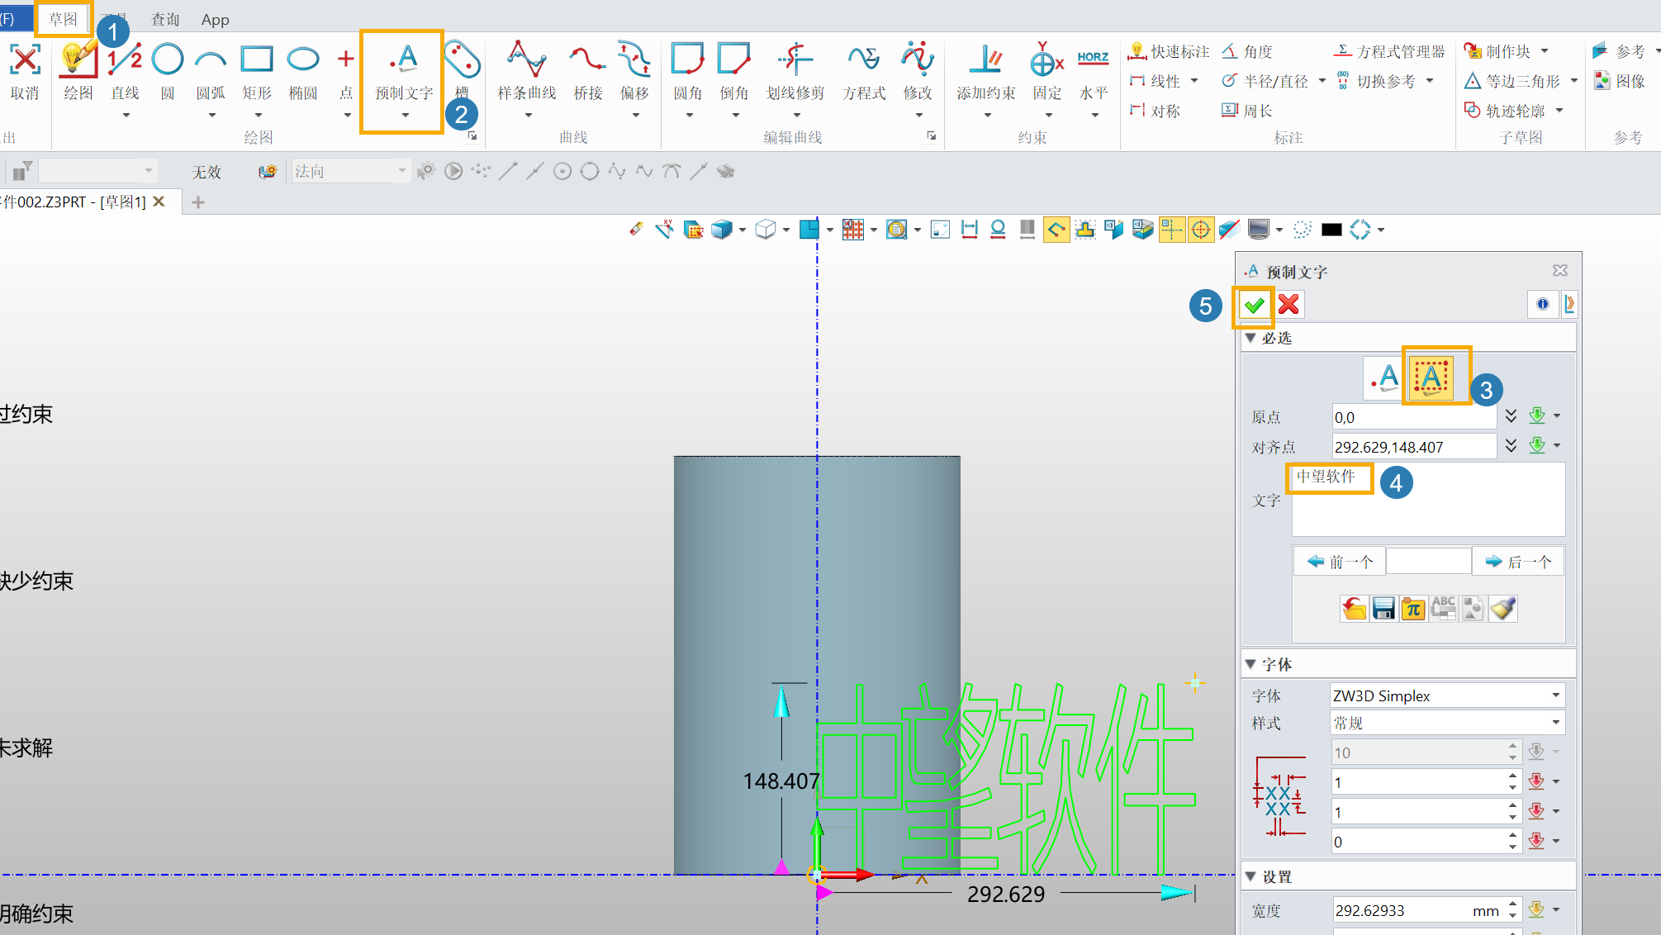
Task: Select the 桥接 bridge curve tool
Action: (588, 71)
